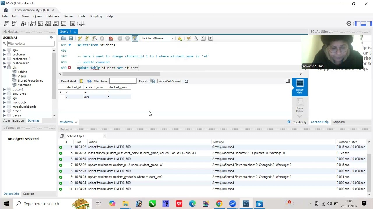Open a script file in the query editor
This screenshot has width=373, height=209.
tap(64, 38)
